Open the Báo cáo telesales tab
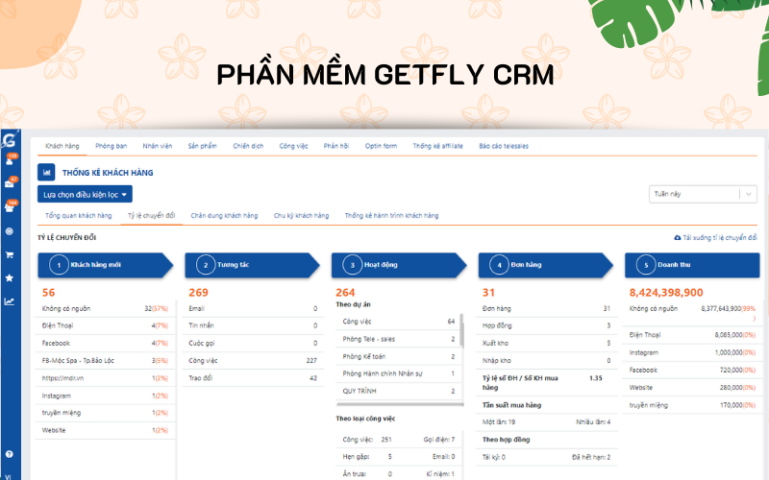 [x=504, y=146]
